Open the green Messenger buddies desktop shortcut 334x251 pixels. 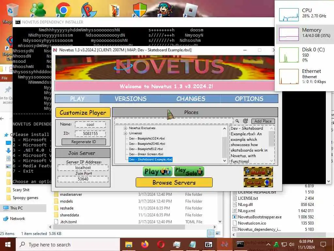38,10
